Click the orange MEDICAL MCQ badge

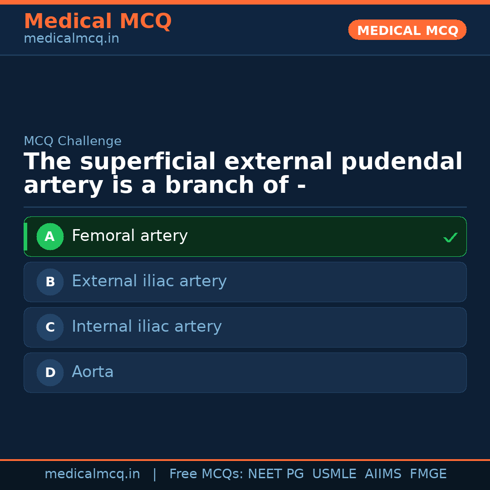[407, 30]
